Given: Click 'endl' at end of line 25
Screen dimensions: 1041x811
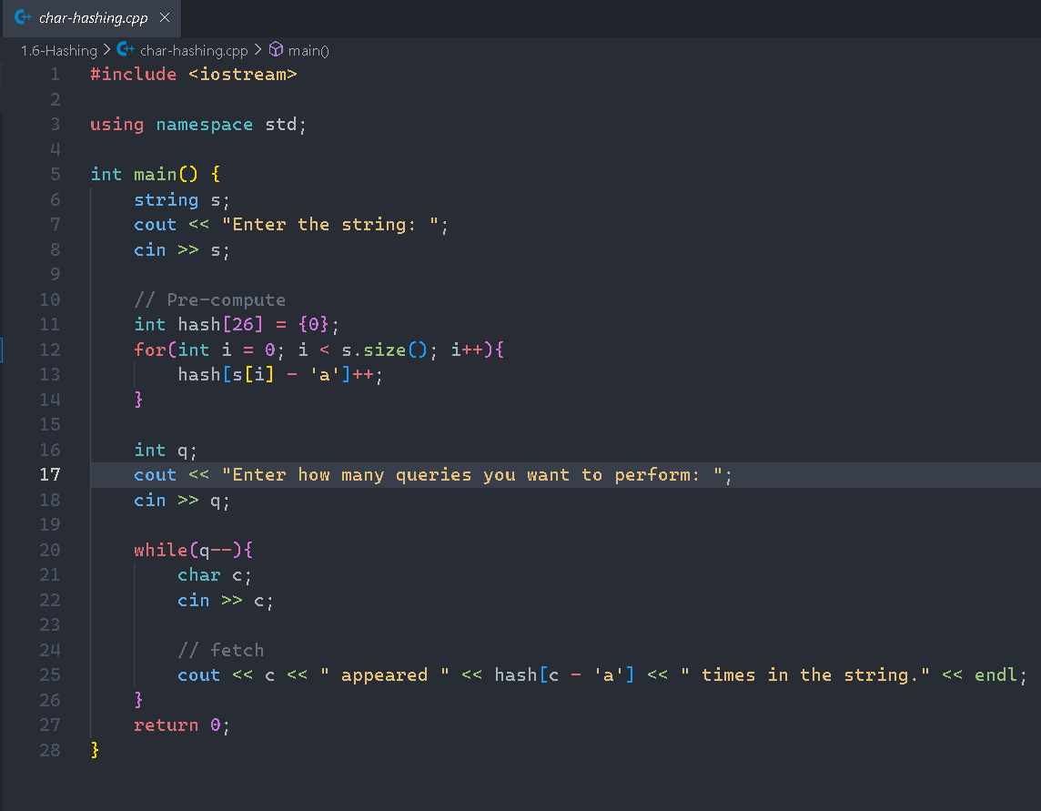Looking at the screenshot, I should click(x=996, y=675).
